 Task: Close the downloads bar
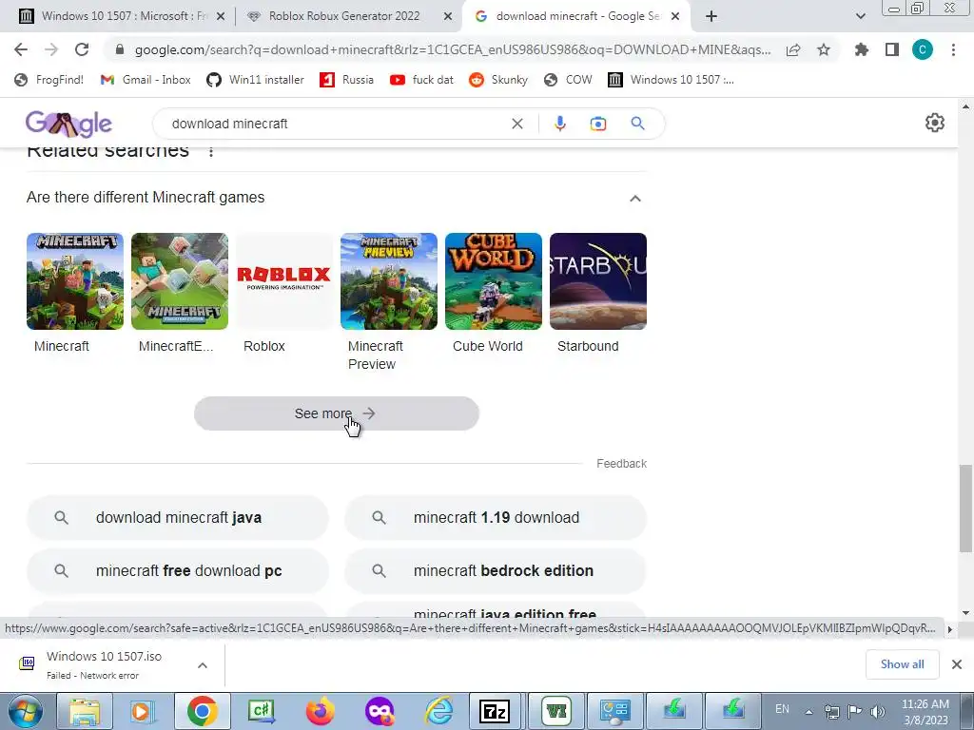click(x=957, y=664)
